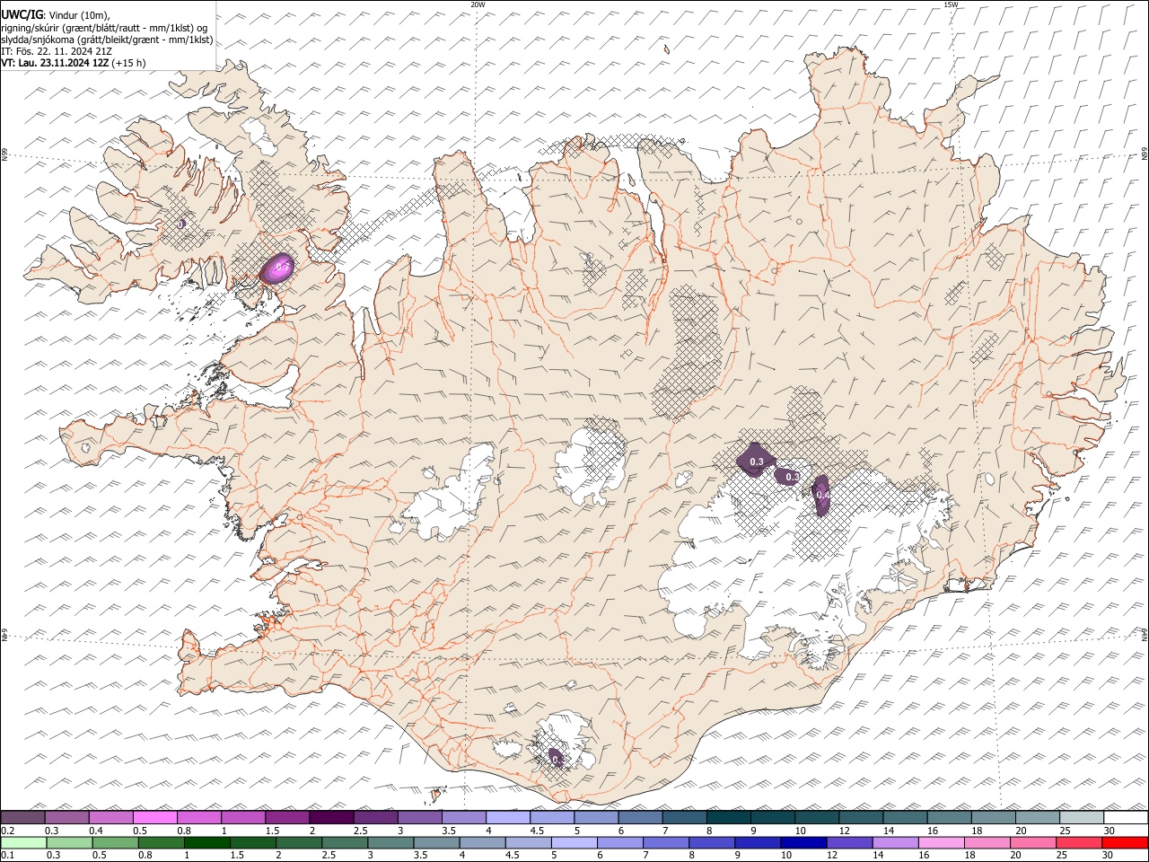Pick the deep navy blue 10 swatch on rain scale
The image size is (1149, 862).
click(x=803, y=842)
